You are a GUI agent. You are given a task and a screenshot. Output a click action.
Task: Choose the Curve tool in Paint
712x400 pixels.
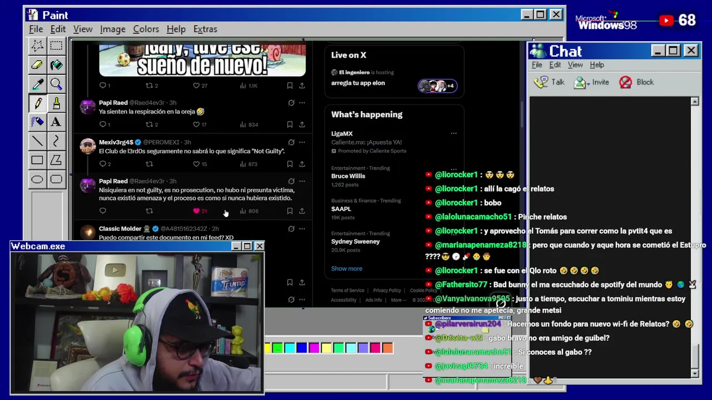point(56,141)
